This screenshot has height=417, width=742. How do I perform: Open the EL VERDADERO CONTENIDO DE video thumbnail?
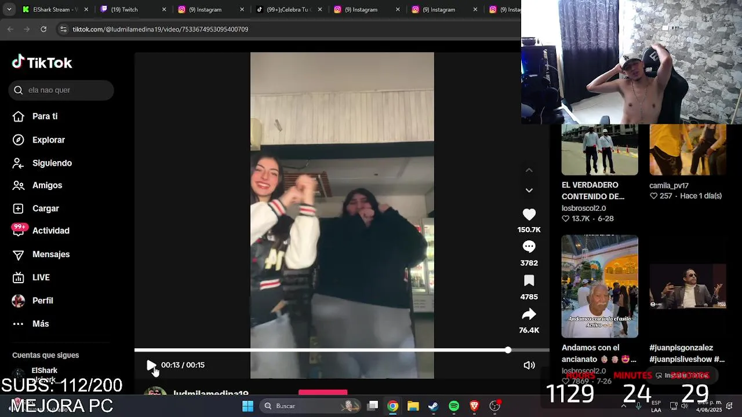tap(599, 149)
